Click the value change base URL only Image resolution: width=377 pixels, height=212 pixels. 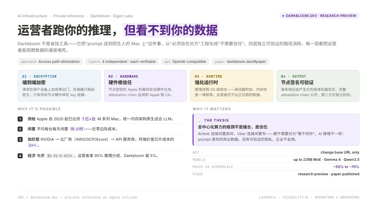point(340,152)
